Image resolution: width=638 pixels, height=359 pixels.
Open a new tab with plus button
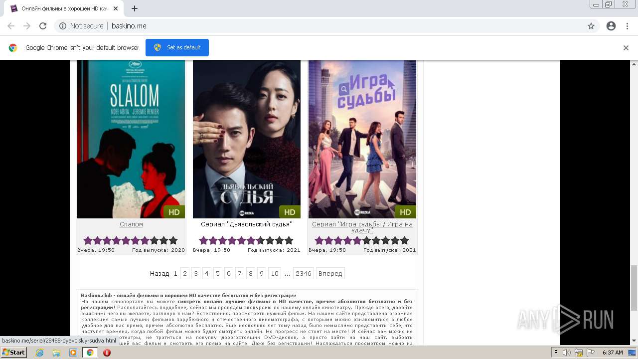coord(135,8)
